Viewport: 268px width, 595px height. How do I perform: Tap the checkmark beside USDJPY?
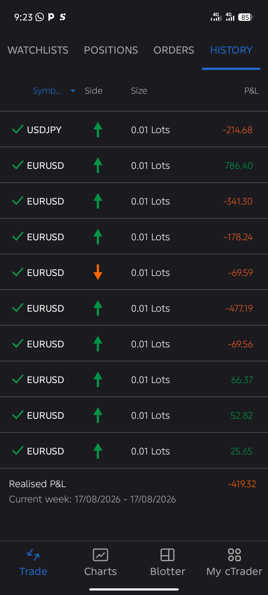click(18, 129)
